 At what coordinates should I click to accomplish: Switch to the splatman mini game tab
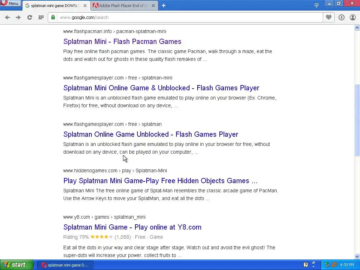tap(55, 6)
